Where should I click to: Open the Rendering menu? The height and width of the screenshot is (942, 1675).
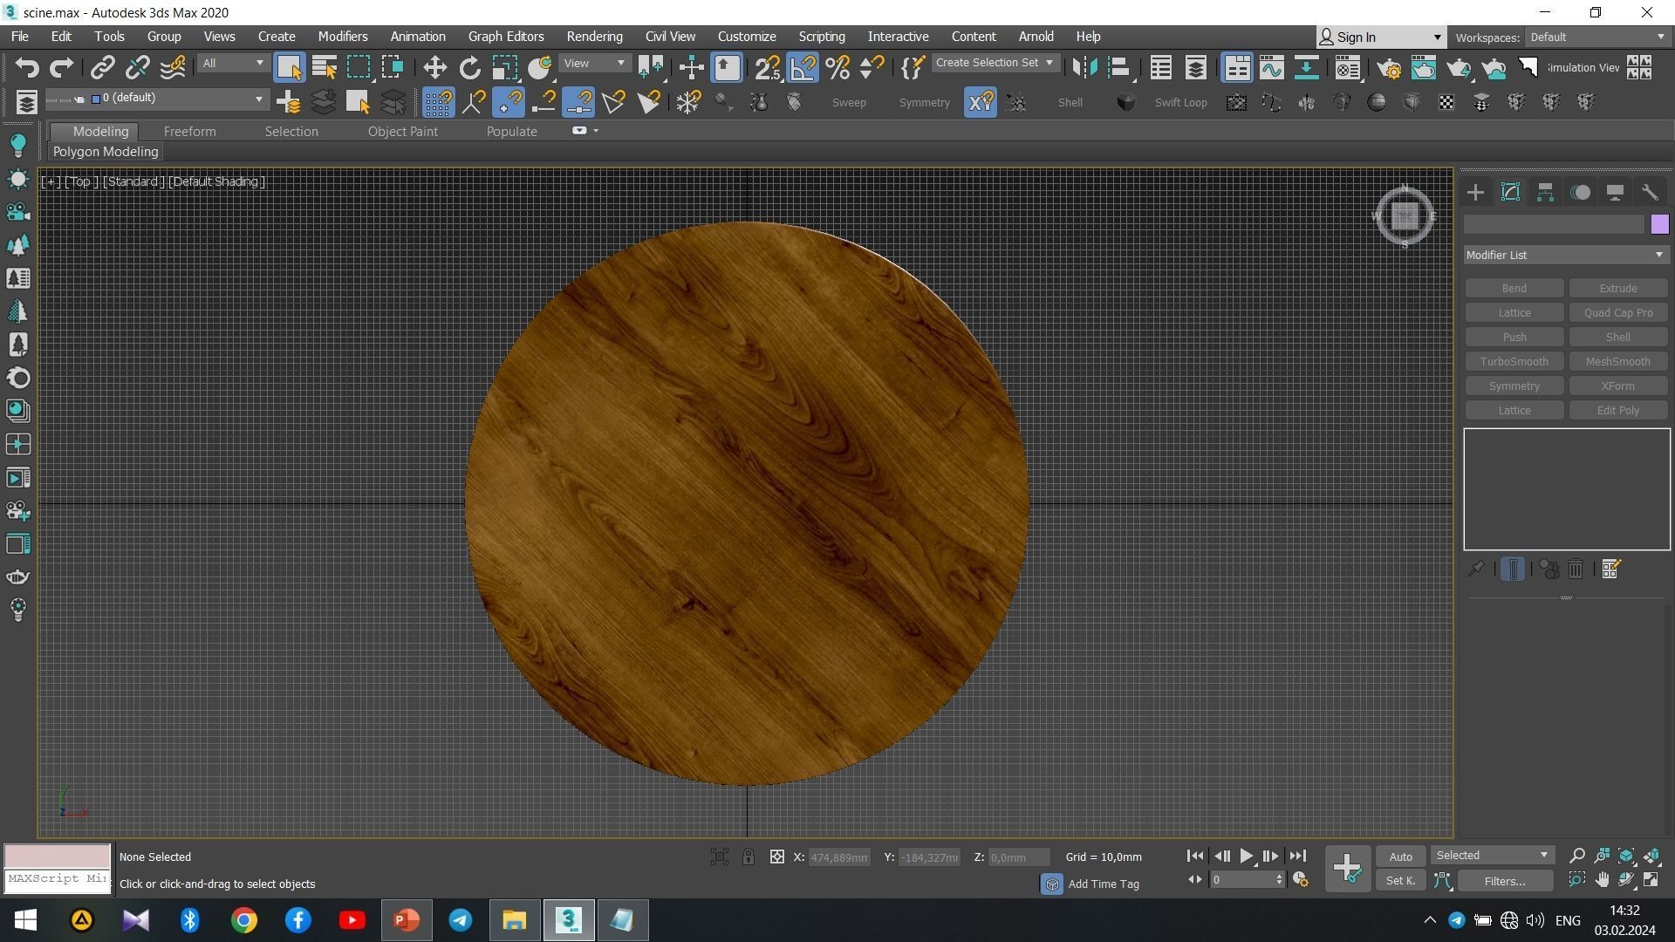[x=594, y=37]
